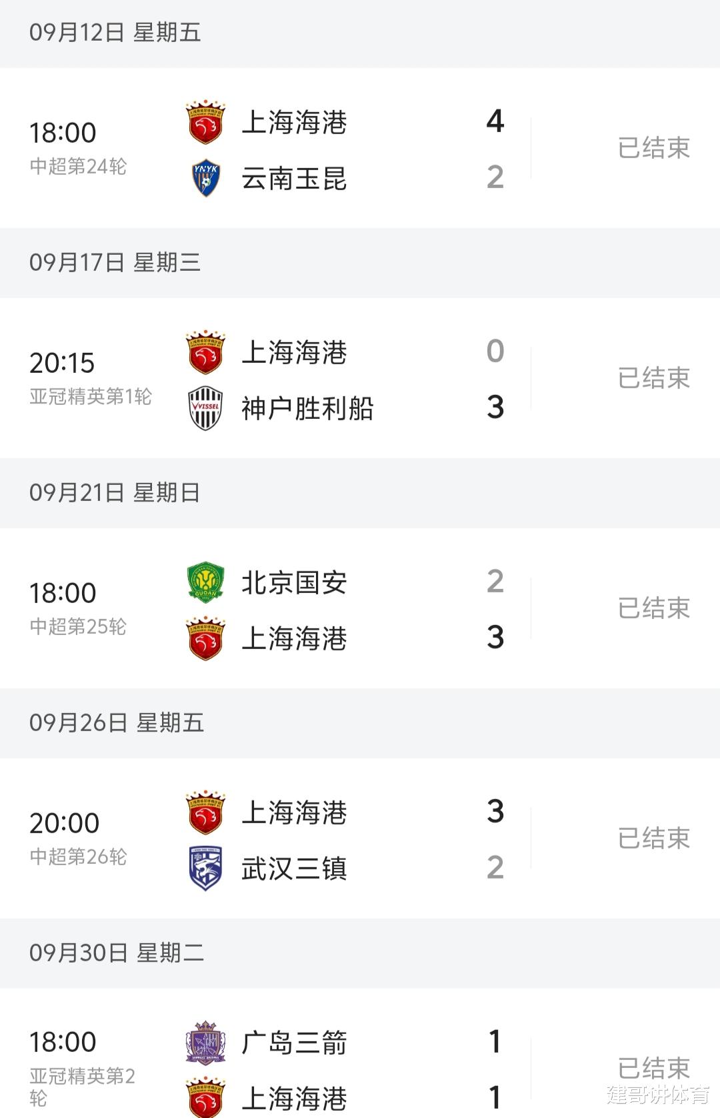Tap the 广岛三箭 team logo

point(205,1042)
